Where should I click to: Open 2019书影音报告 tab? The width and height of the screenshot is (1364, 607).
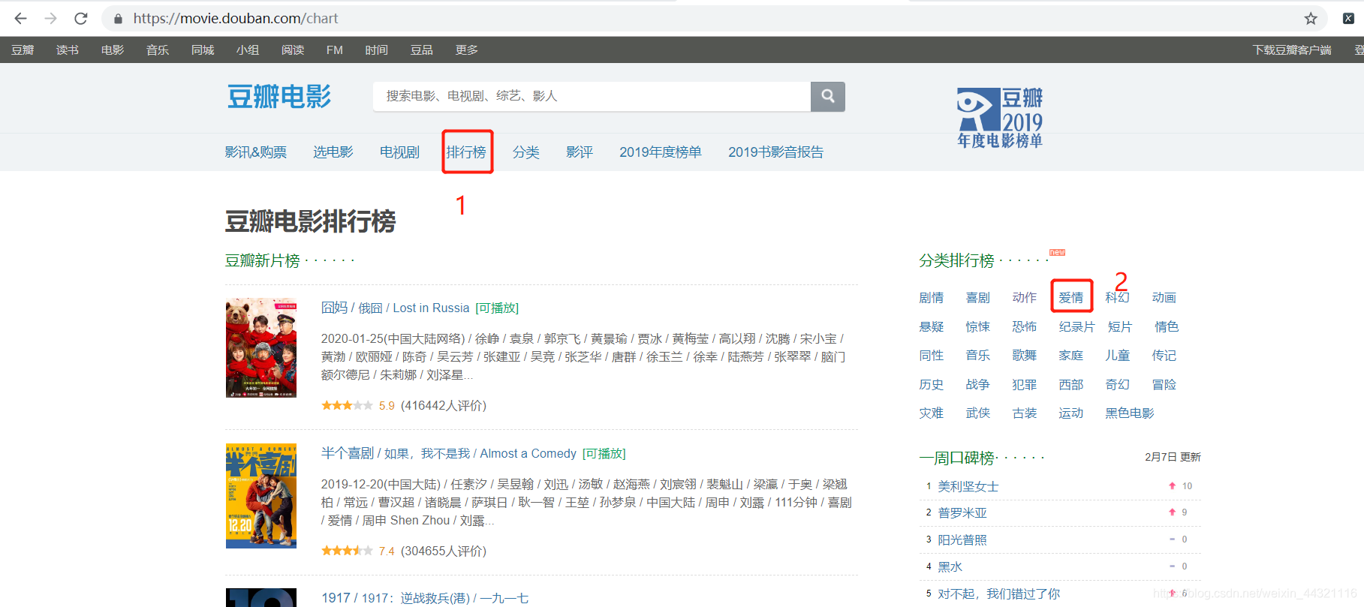tap(776, 152)
